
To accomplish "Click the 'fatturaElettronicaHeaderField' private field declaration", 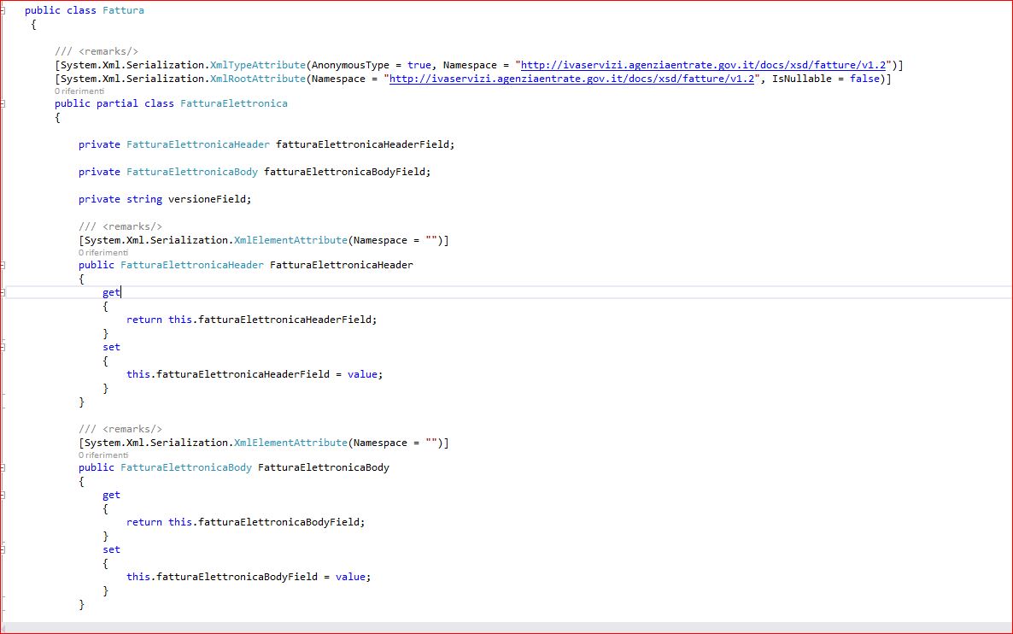I will click(362, 144).
